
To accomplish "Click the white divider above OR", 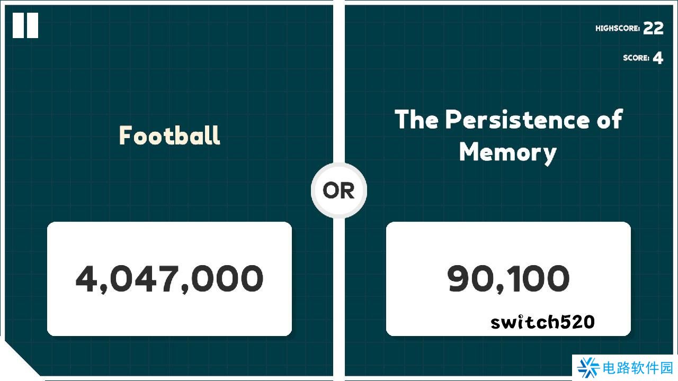I will coord(339,79).
